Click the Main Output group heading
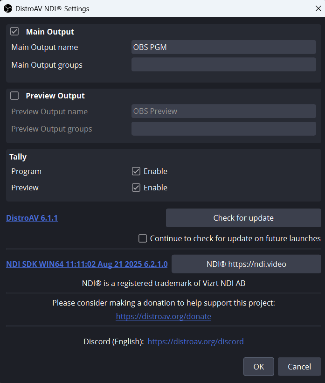 point(50,32)
